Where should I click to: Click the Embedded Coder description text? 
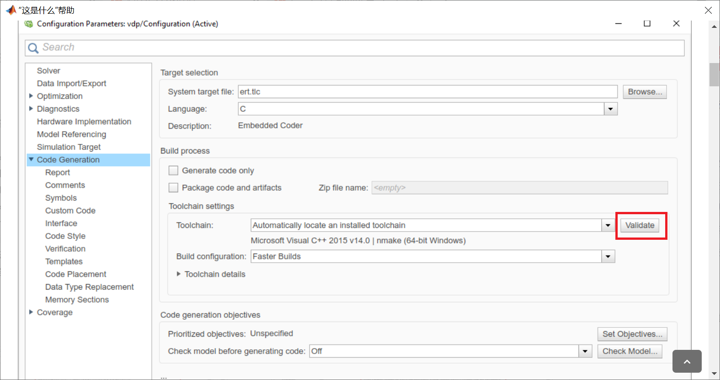point(270,126)
